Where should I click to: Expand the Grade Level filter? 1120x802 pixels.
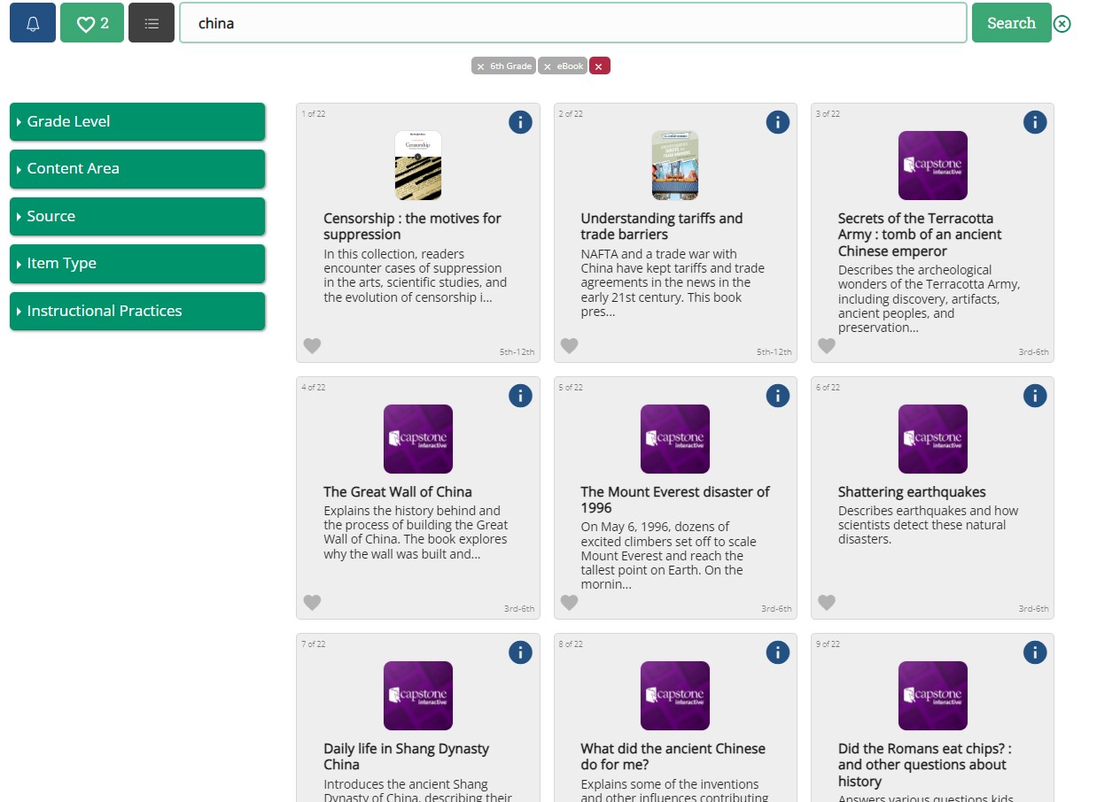pos(137,121)
